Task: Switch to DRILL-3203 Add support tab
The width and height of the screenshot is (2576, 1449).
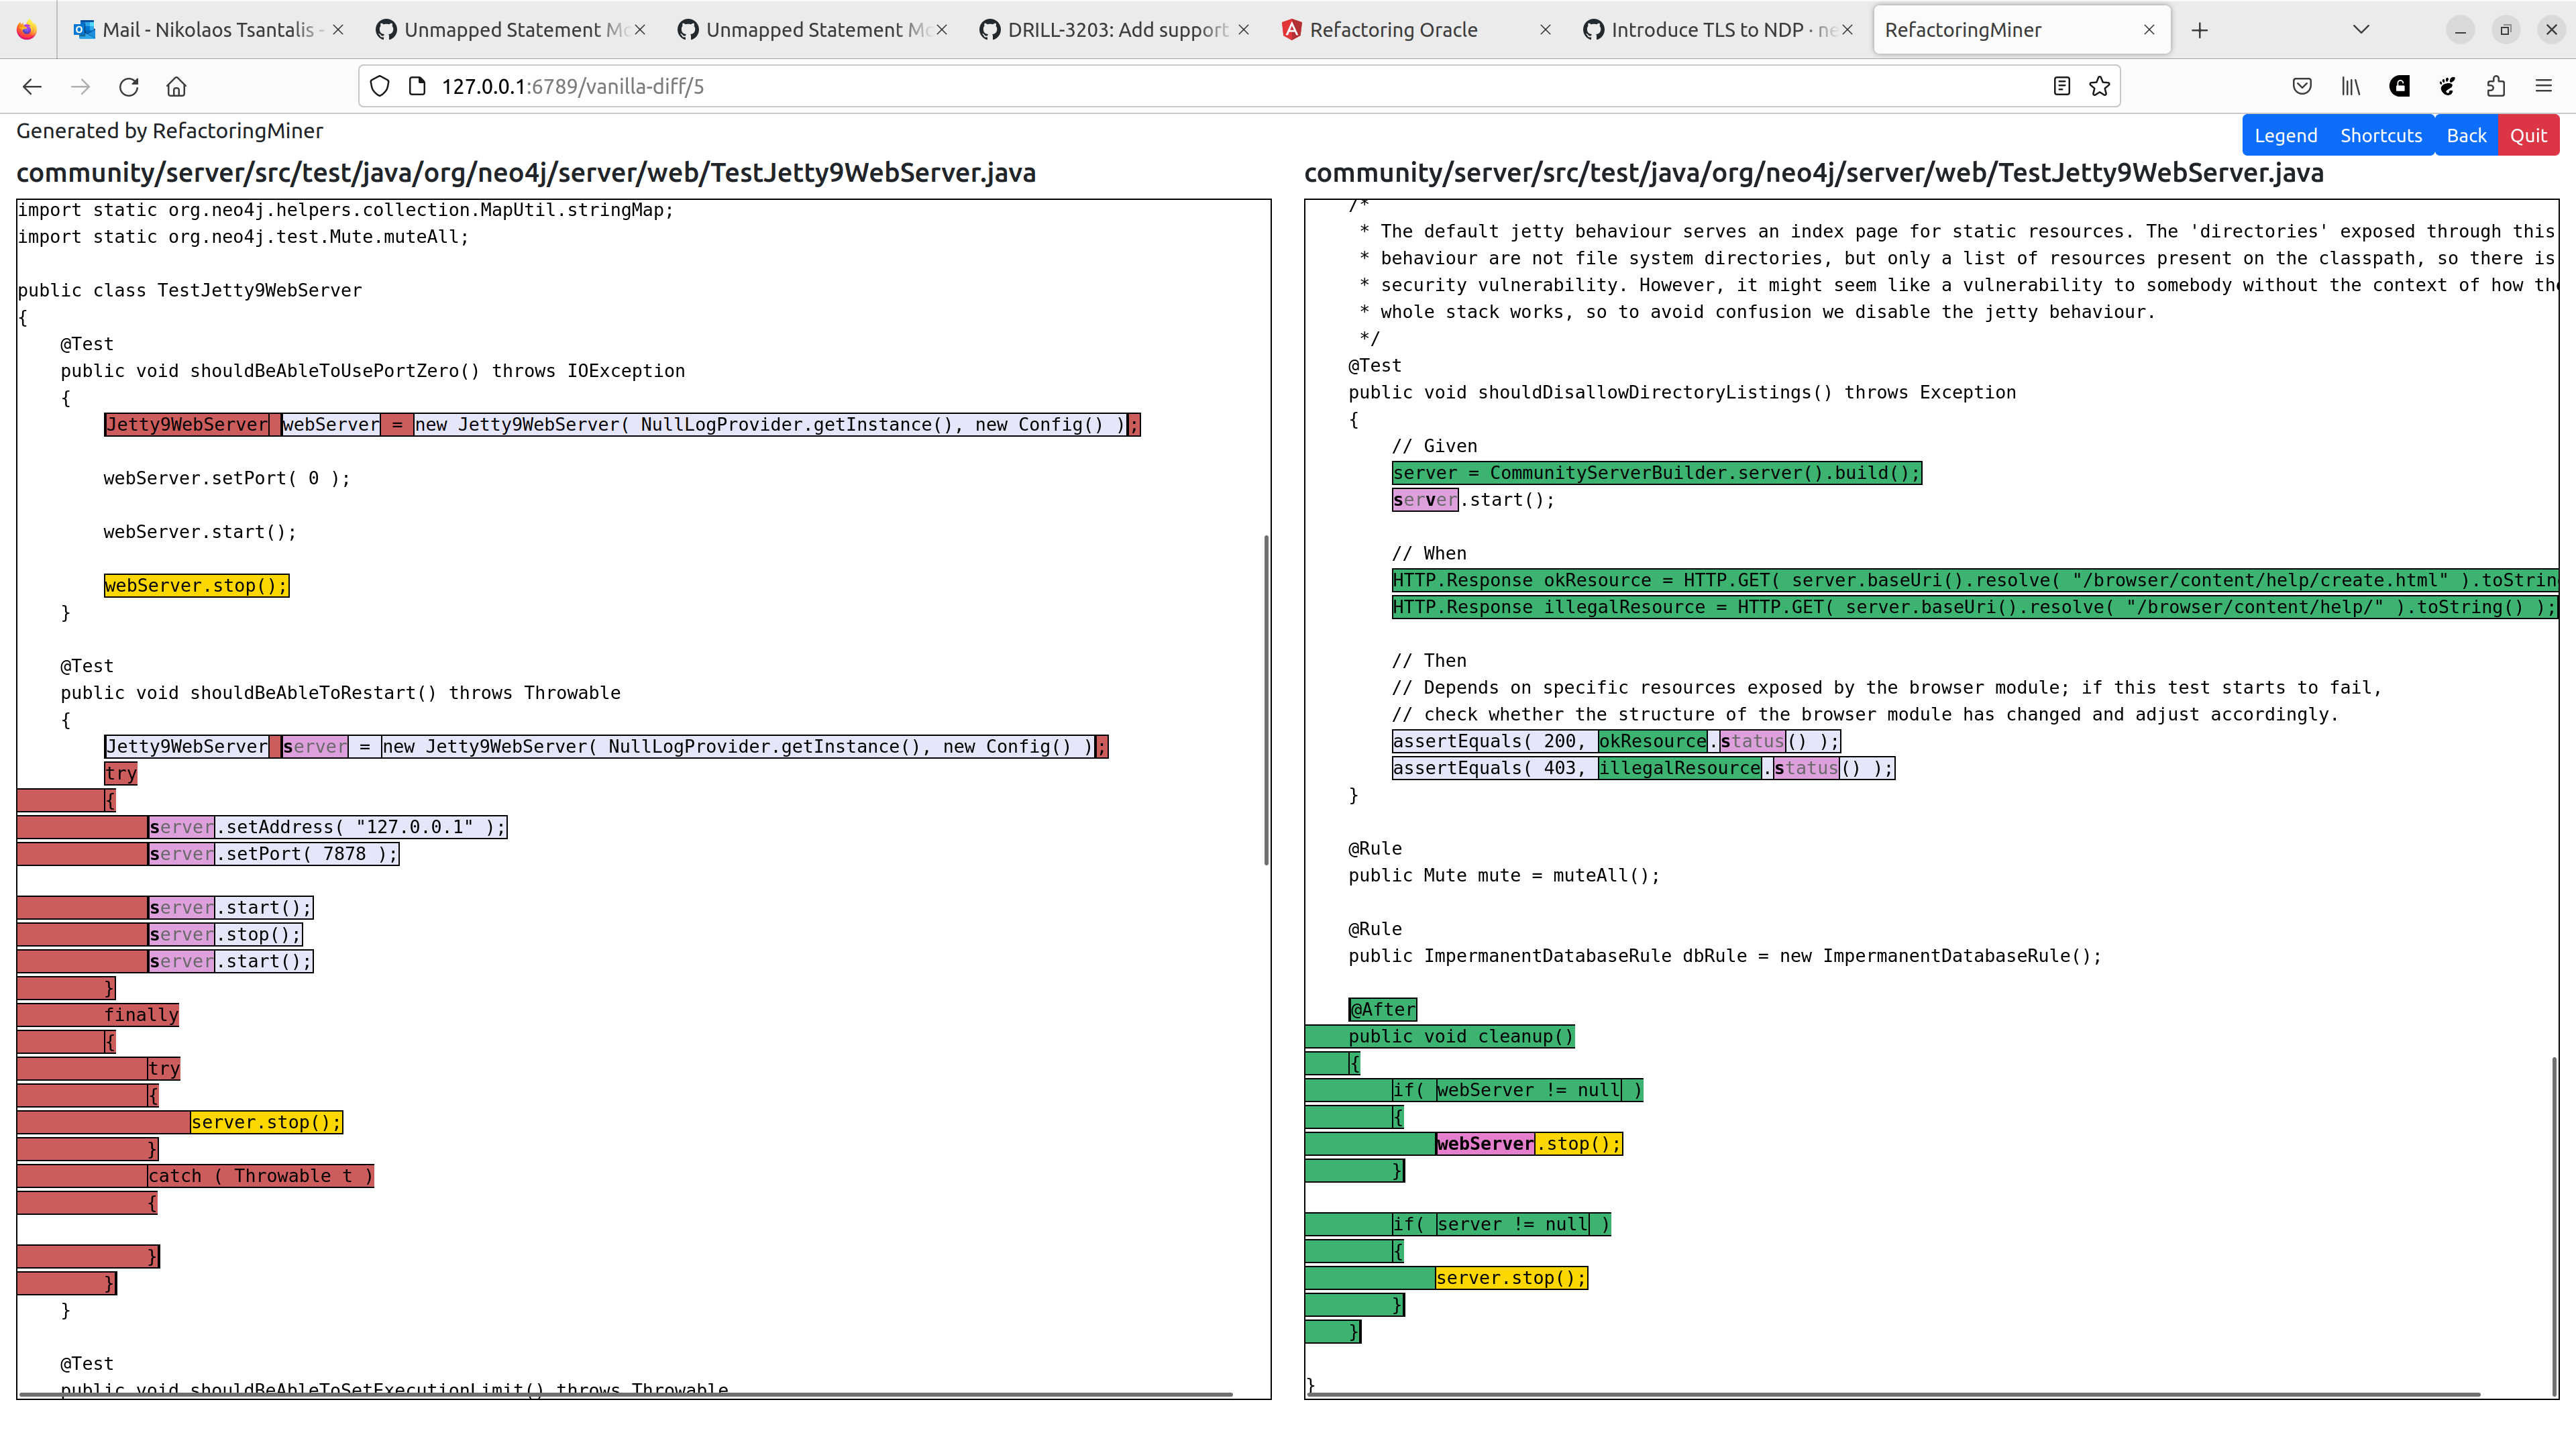Action: click(x=1114, y=30)
